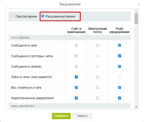
Task: Click the Сообщения в групповых чатах label
Action: point(32,56)
